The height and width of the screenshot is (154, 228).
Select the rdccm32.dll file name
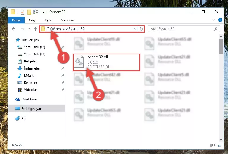[98, 57]
